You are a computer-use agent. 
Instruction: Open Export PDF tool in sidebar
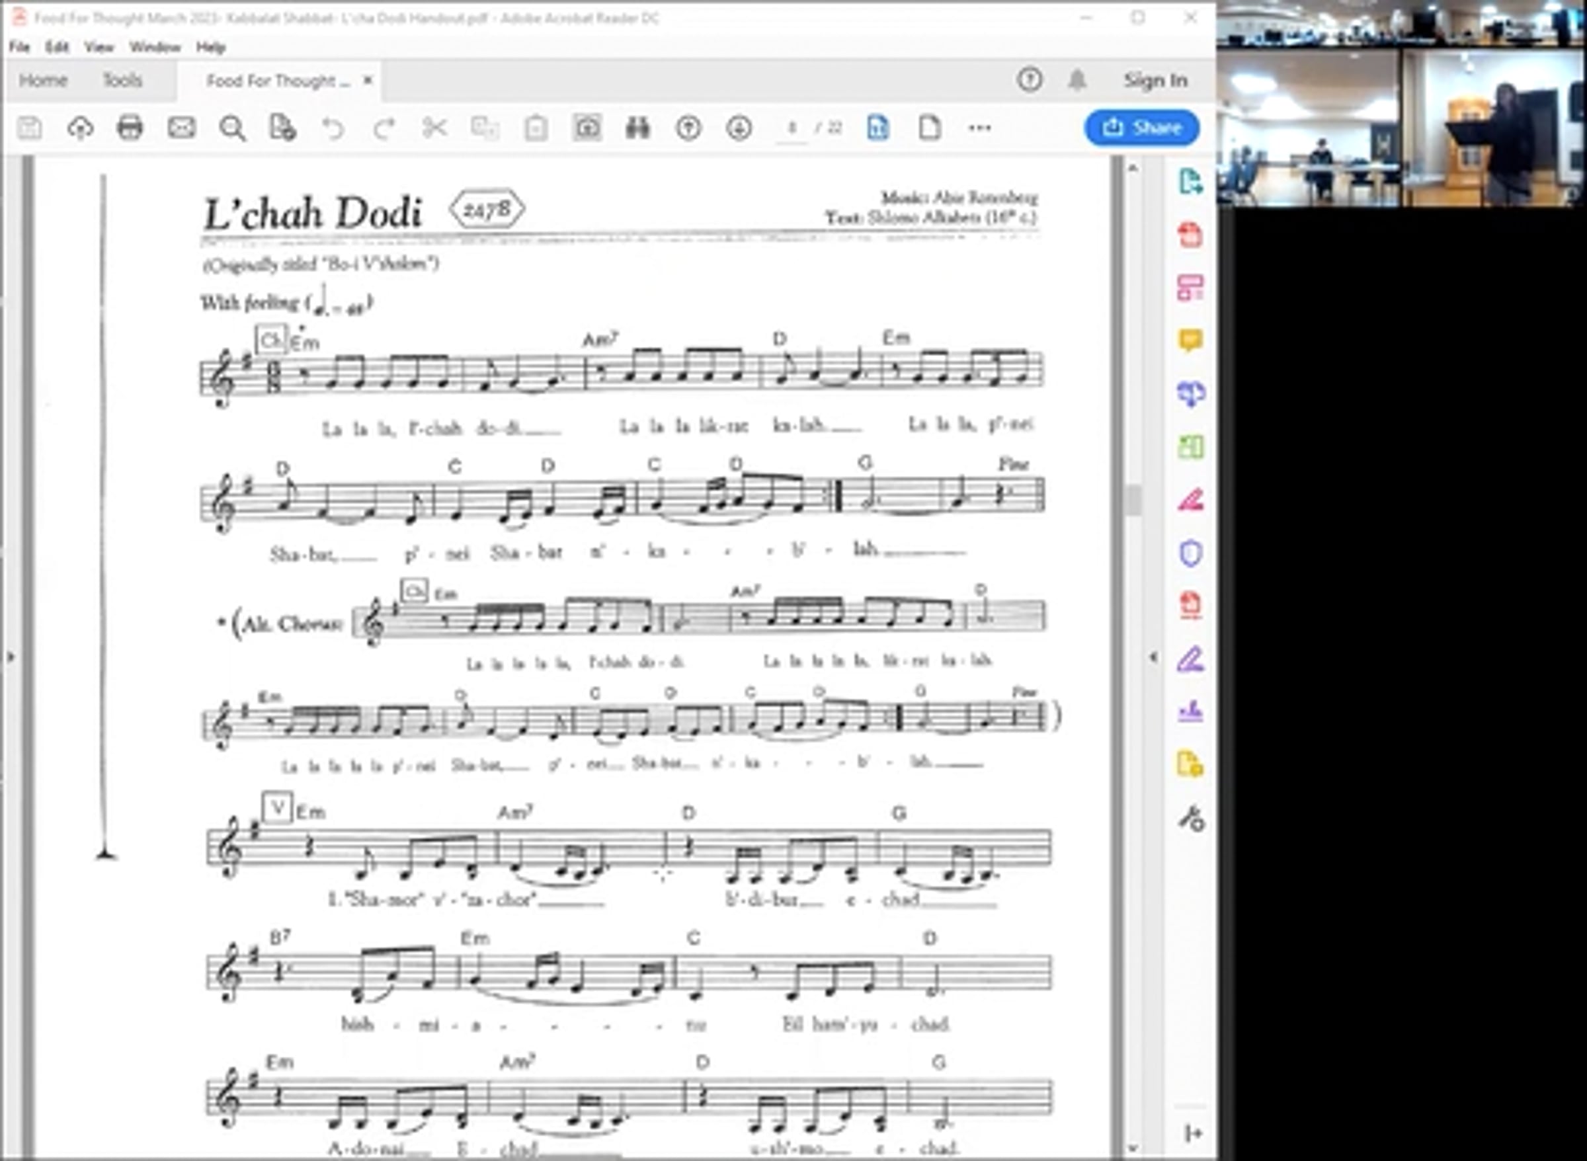(x=1190, y=182)
